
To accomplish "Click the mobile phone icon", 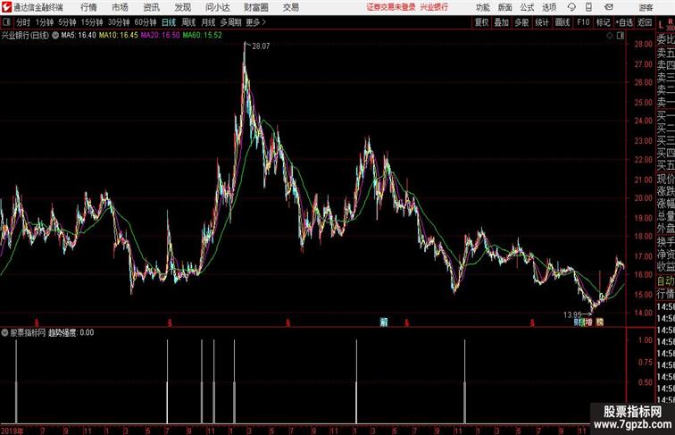I will click(x=588, y=7).
